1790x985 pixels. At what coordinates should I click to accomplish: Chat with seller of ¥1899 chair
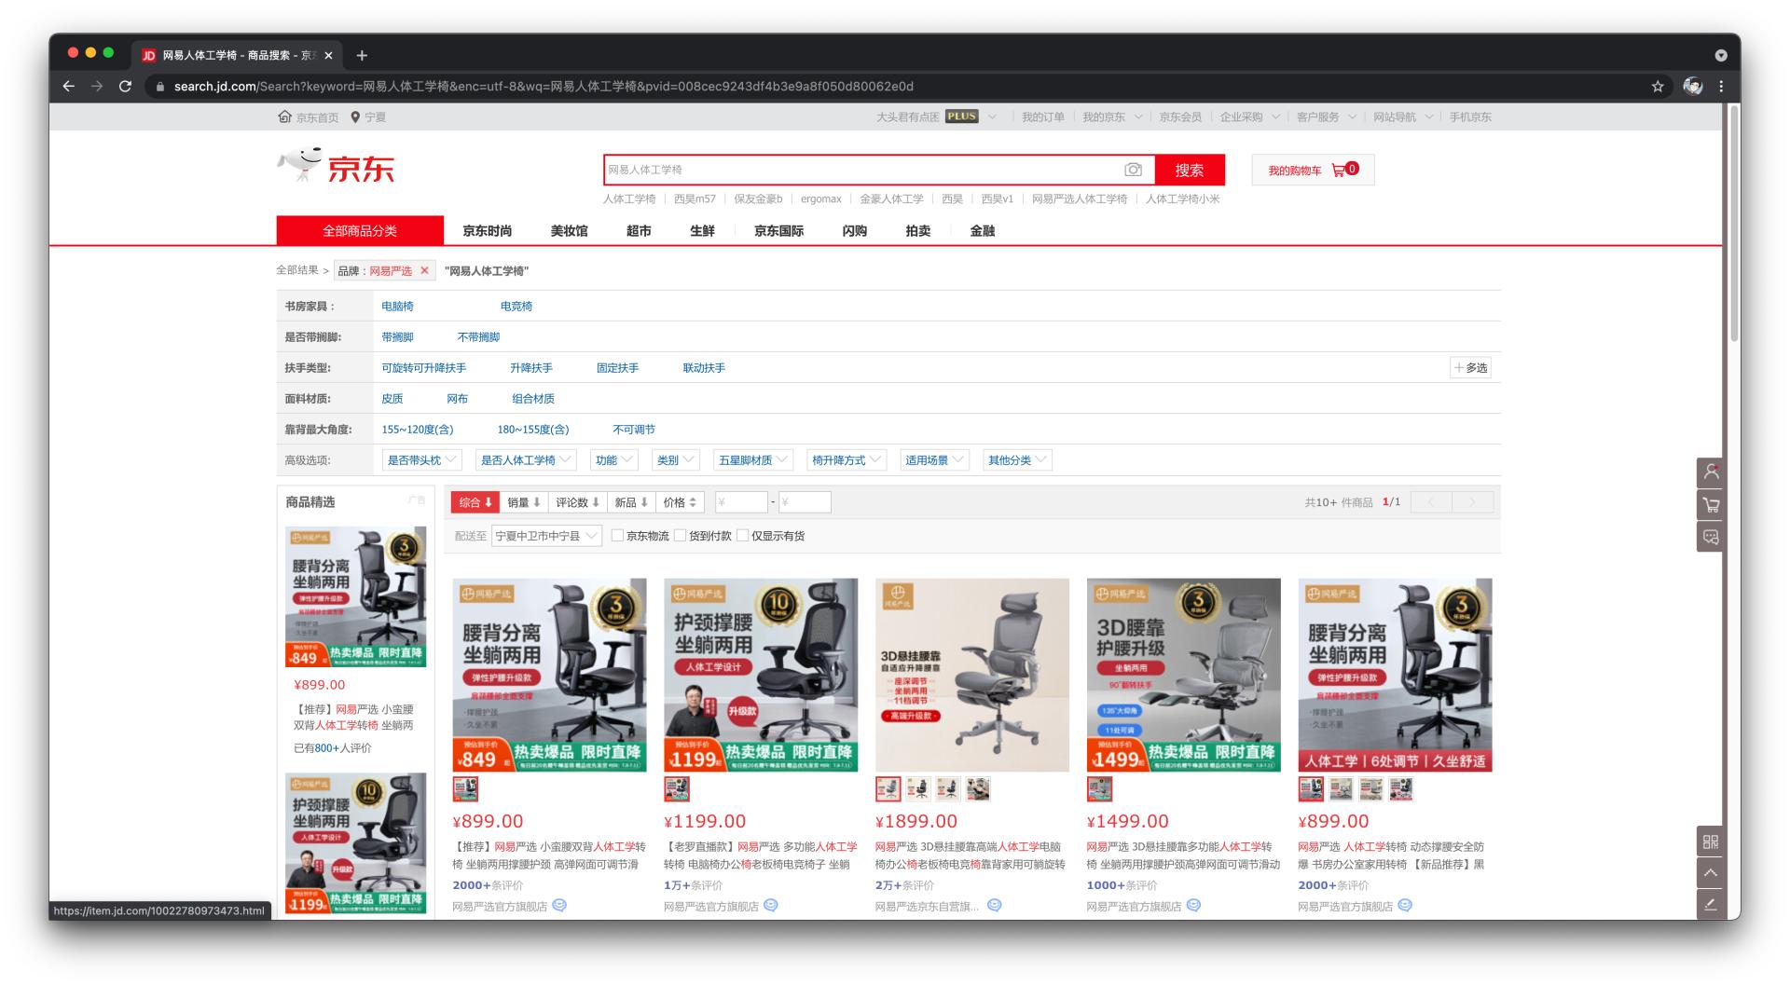(995, 905)
